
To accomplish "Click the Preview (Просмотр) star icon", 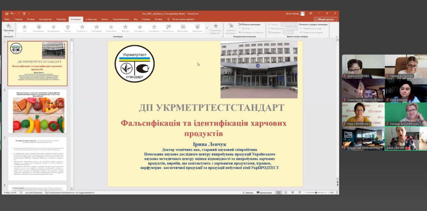I will pyautogui.click(x=9, y=26).
